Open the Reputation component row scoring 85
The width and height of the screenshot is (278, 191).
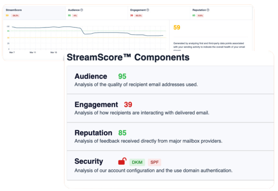170,137
